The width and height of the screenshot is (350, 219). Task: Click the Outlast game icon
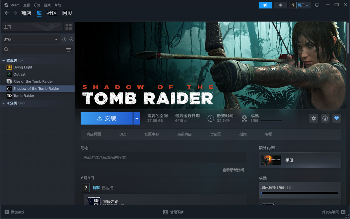[9, 74]
